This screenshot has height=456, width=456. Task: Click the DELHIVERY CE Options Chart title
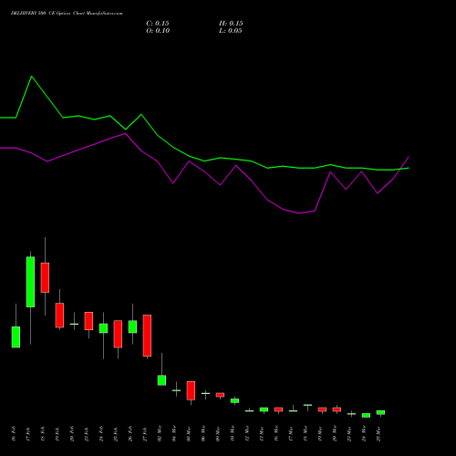(67, 14)
